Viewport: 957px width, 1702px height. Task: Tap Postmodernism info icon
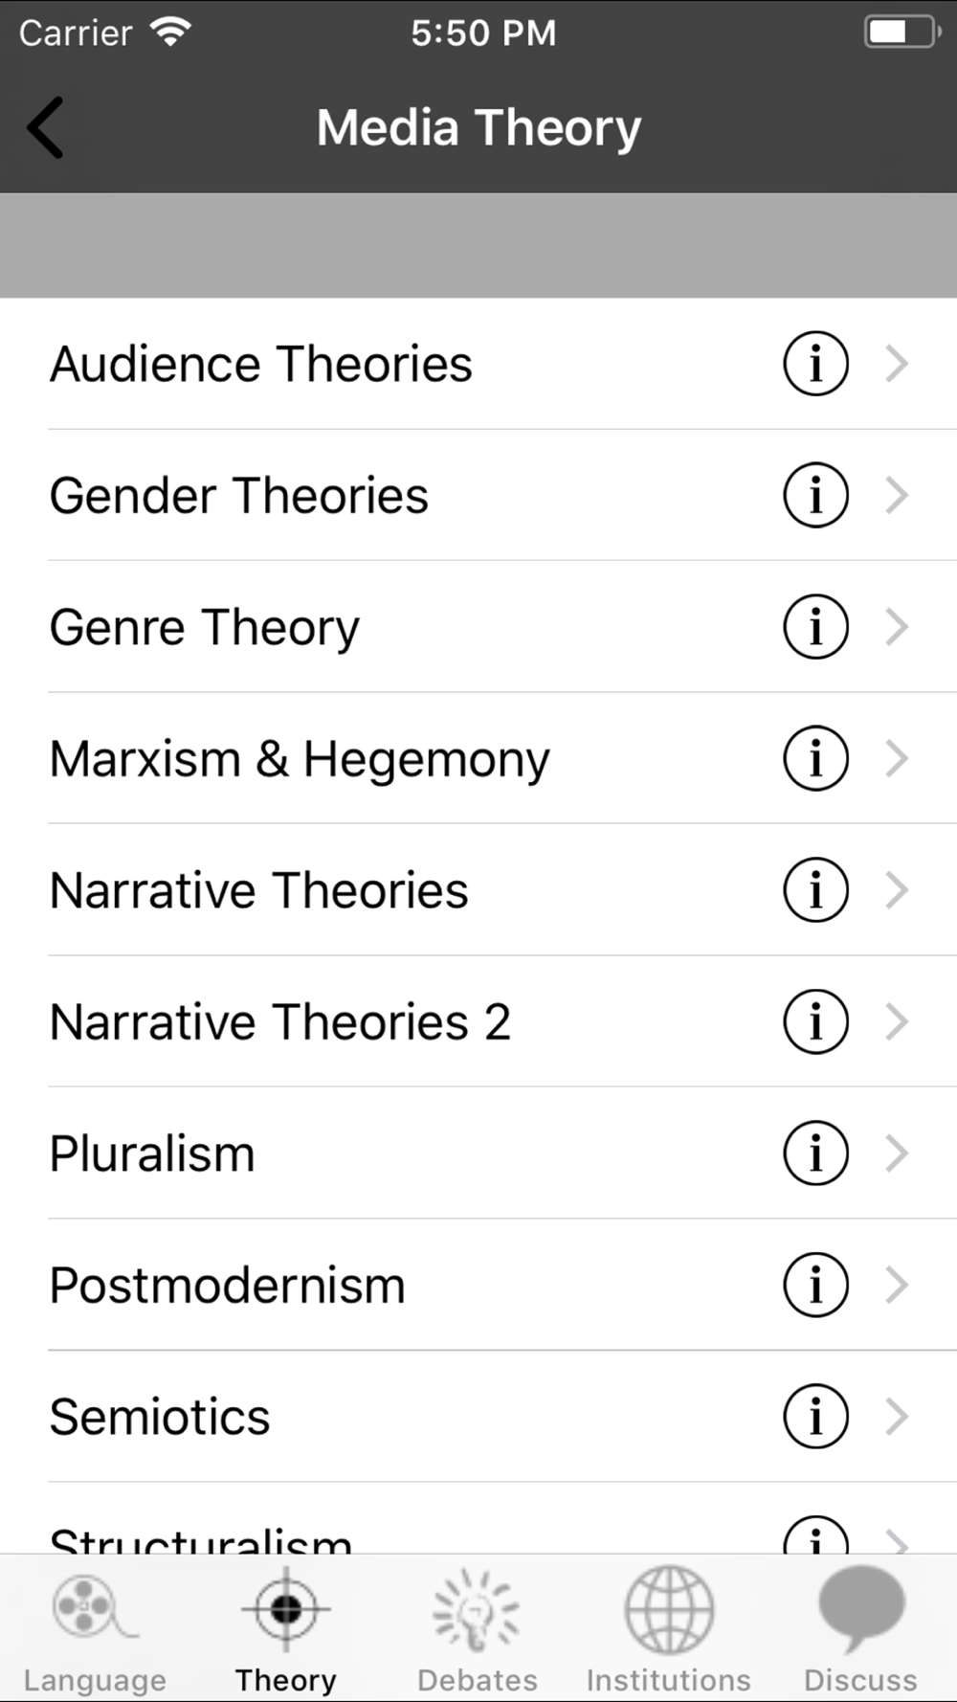(x=815, y=1285)
